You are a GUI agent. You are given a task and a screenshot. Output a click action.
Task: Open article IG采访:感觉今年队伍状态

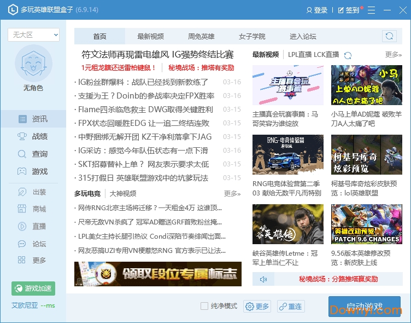[143, 150]
